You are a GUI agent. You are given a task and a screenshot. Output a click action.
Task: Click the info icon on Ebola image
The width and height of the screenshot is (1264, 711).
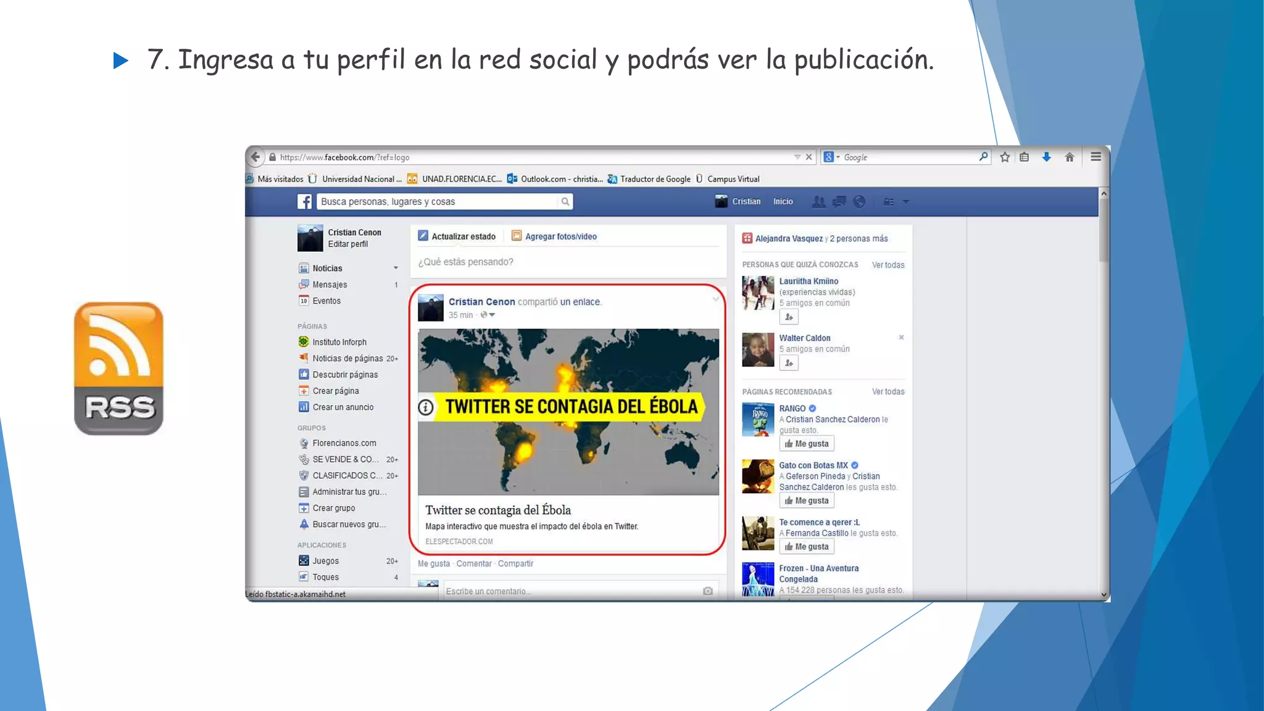426,407
